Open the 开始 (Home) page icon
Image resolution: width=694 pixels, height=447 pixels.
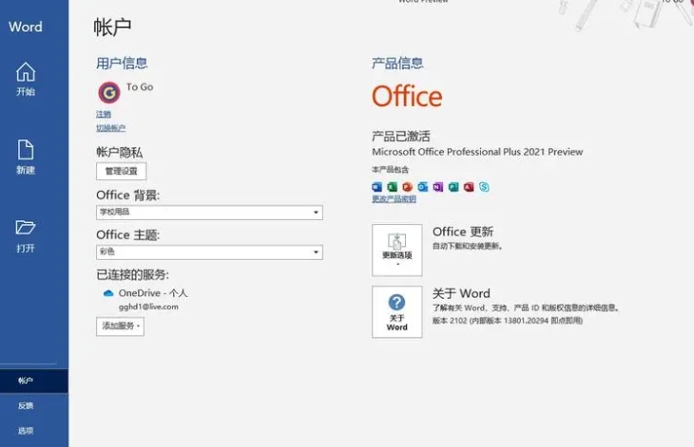tap(26, 72)
